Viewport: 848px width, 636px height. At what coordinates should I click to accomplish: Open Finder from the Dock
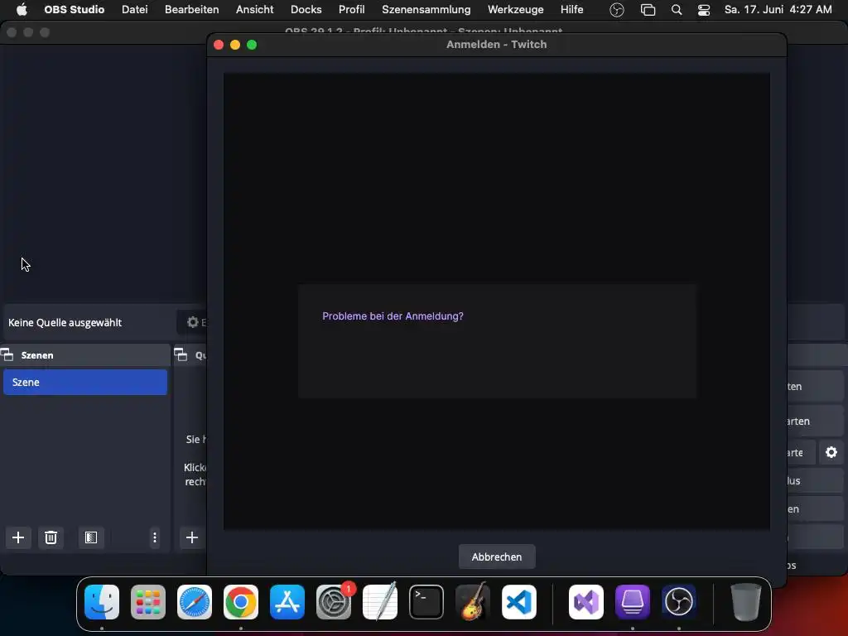[x=102, y=602]
